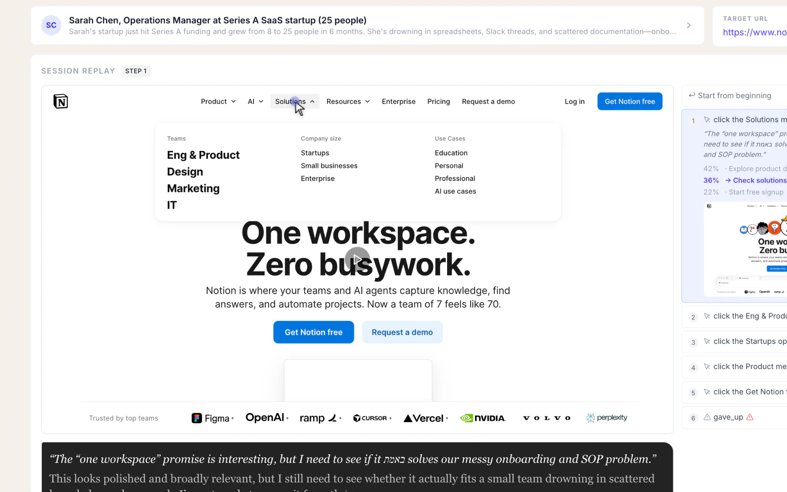The width and height of the screenshot is (787, 492).
Task: Click the STEP 1 badge
Action: (x=136, y=71)
